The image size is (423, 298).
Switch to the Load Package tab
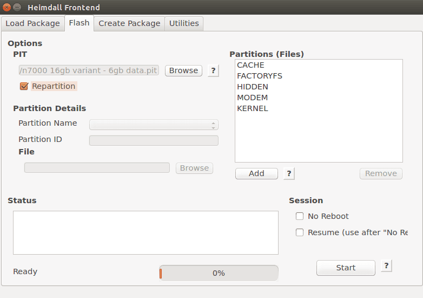[x=32, y=23]
